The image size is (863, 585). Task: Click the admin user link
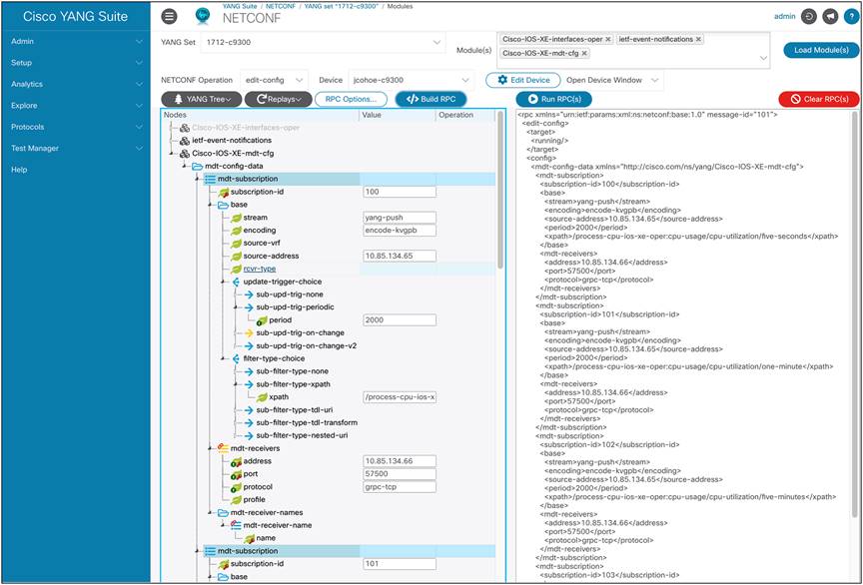[x=785, y=17]
